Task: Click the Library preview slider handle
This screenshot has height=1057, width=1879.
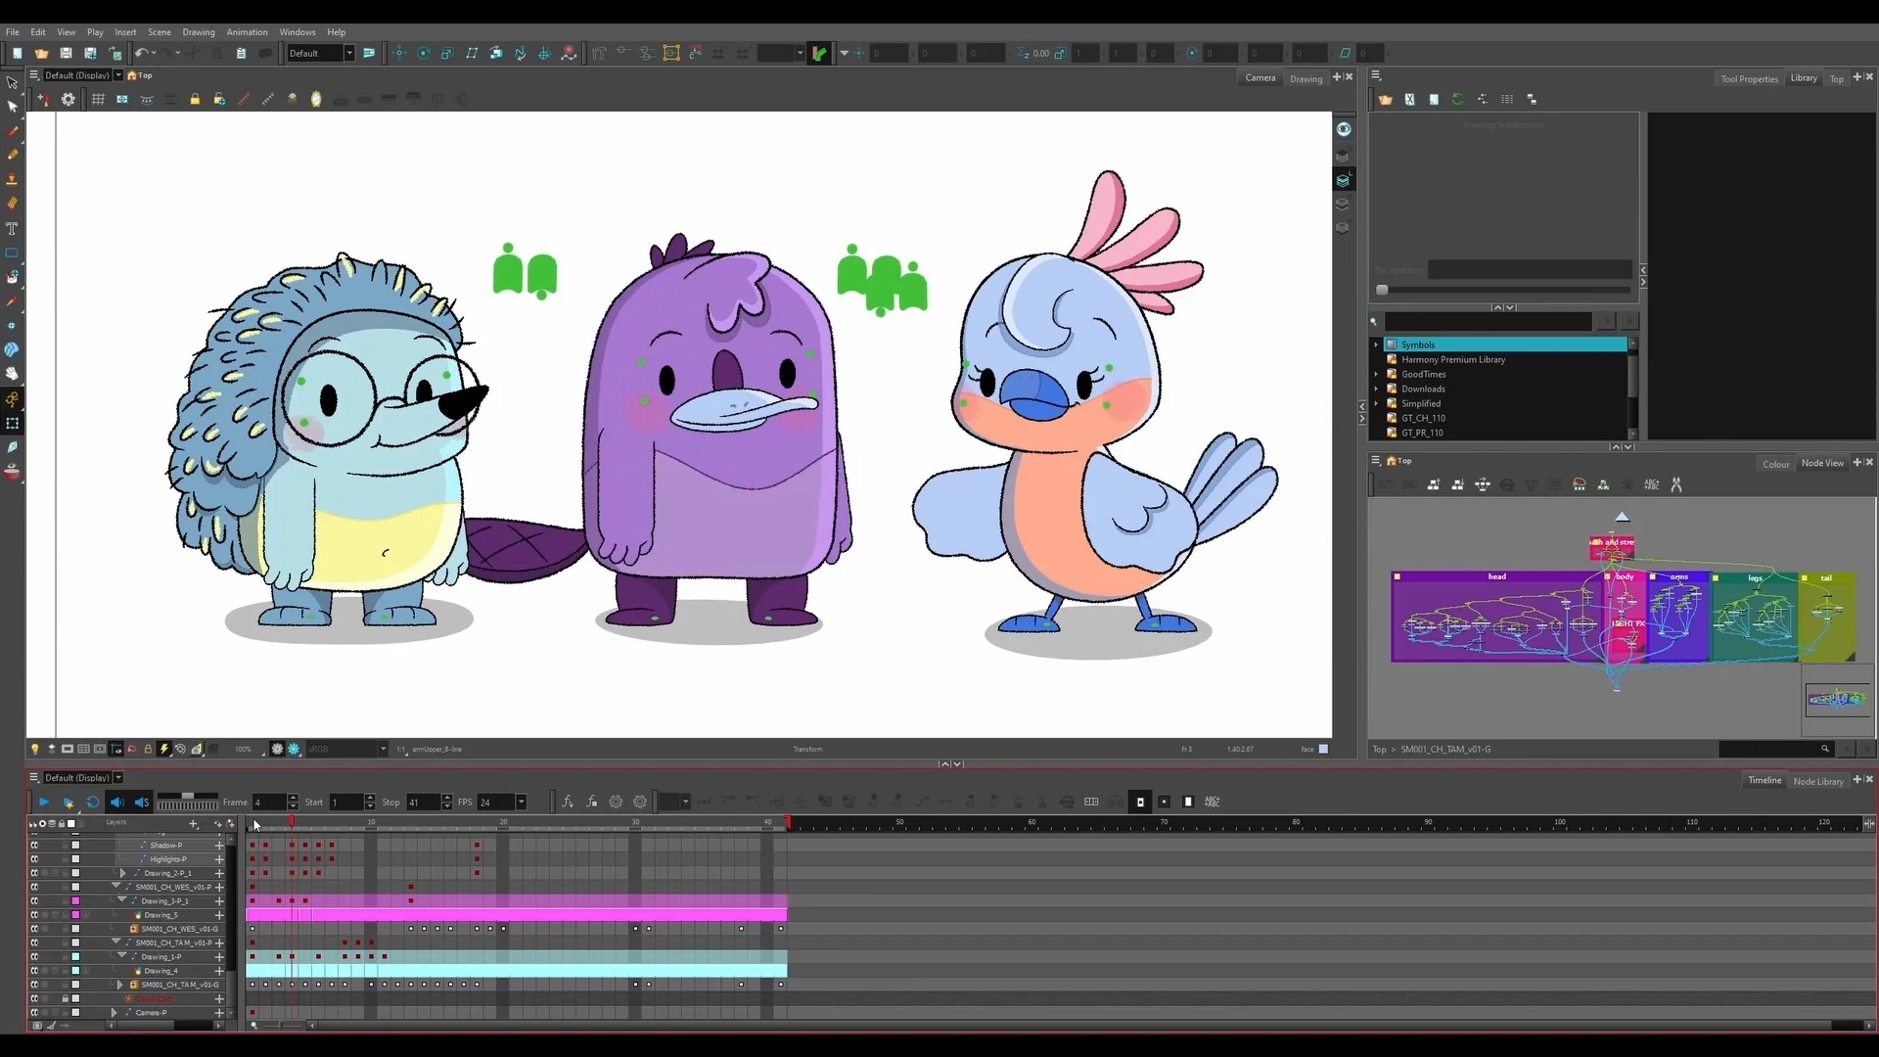Action: click(x=1382, y=290)
